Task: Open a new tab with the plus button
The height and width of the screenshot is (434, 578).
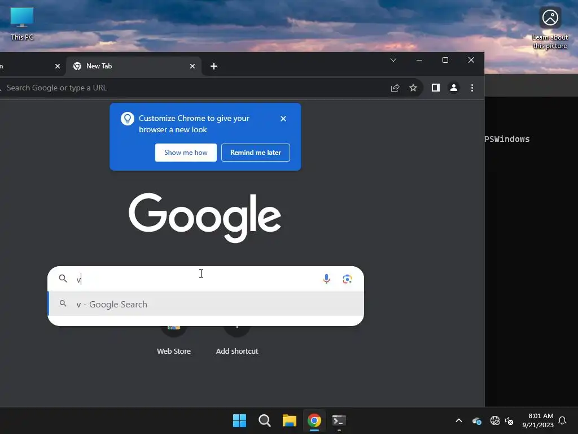Action: 214,66
